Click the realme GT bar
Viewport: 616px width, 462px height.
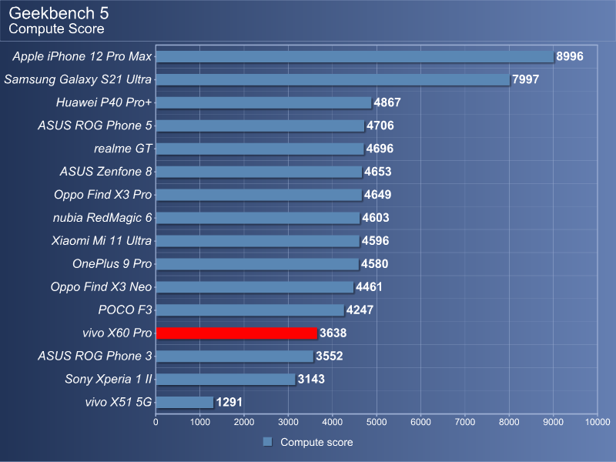259,149
